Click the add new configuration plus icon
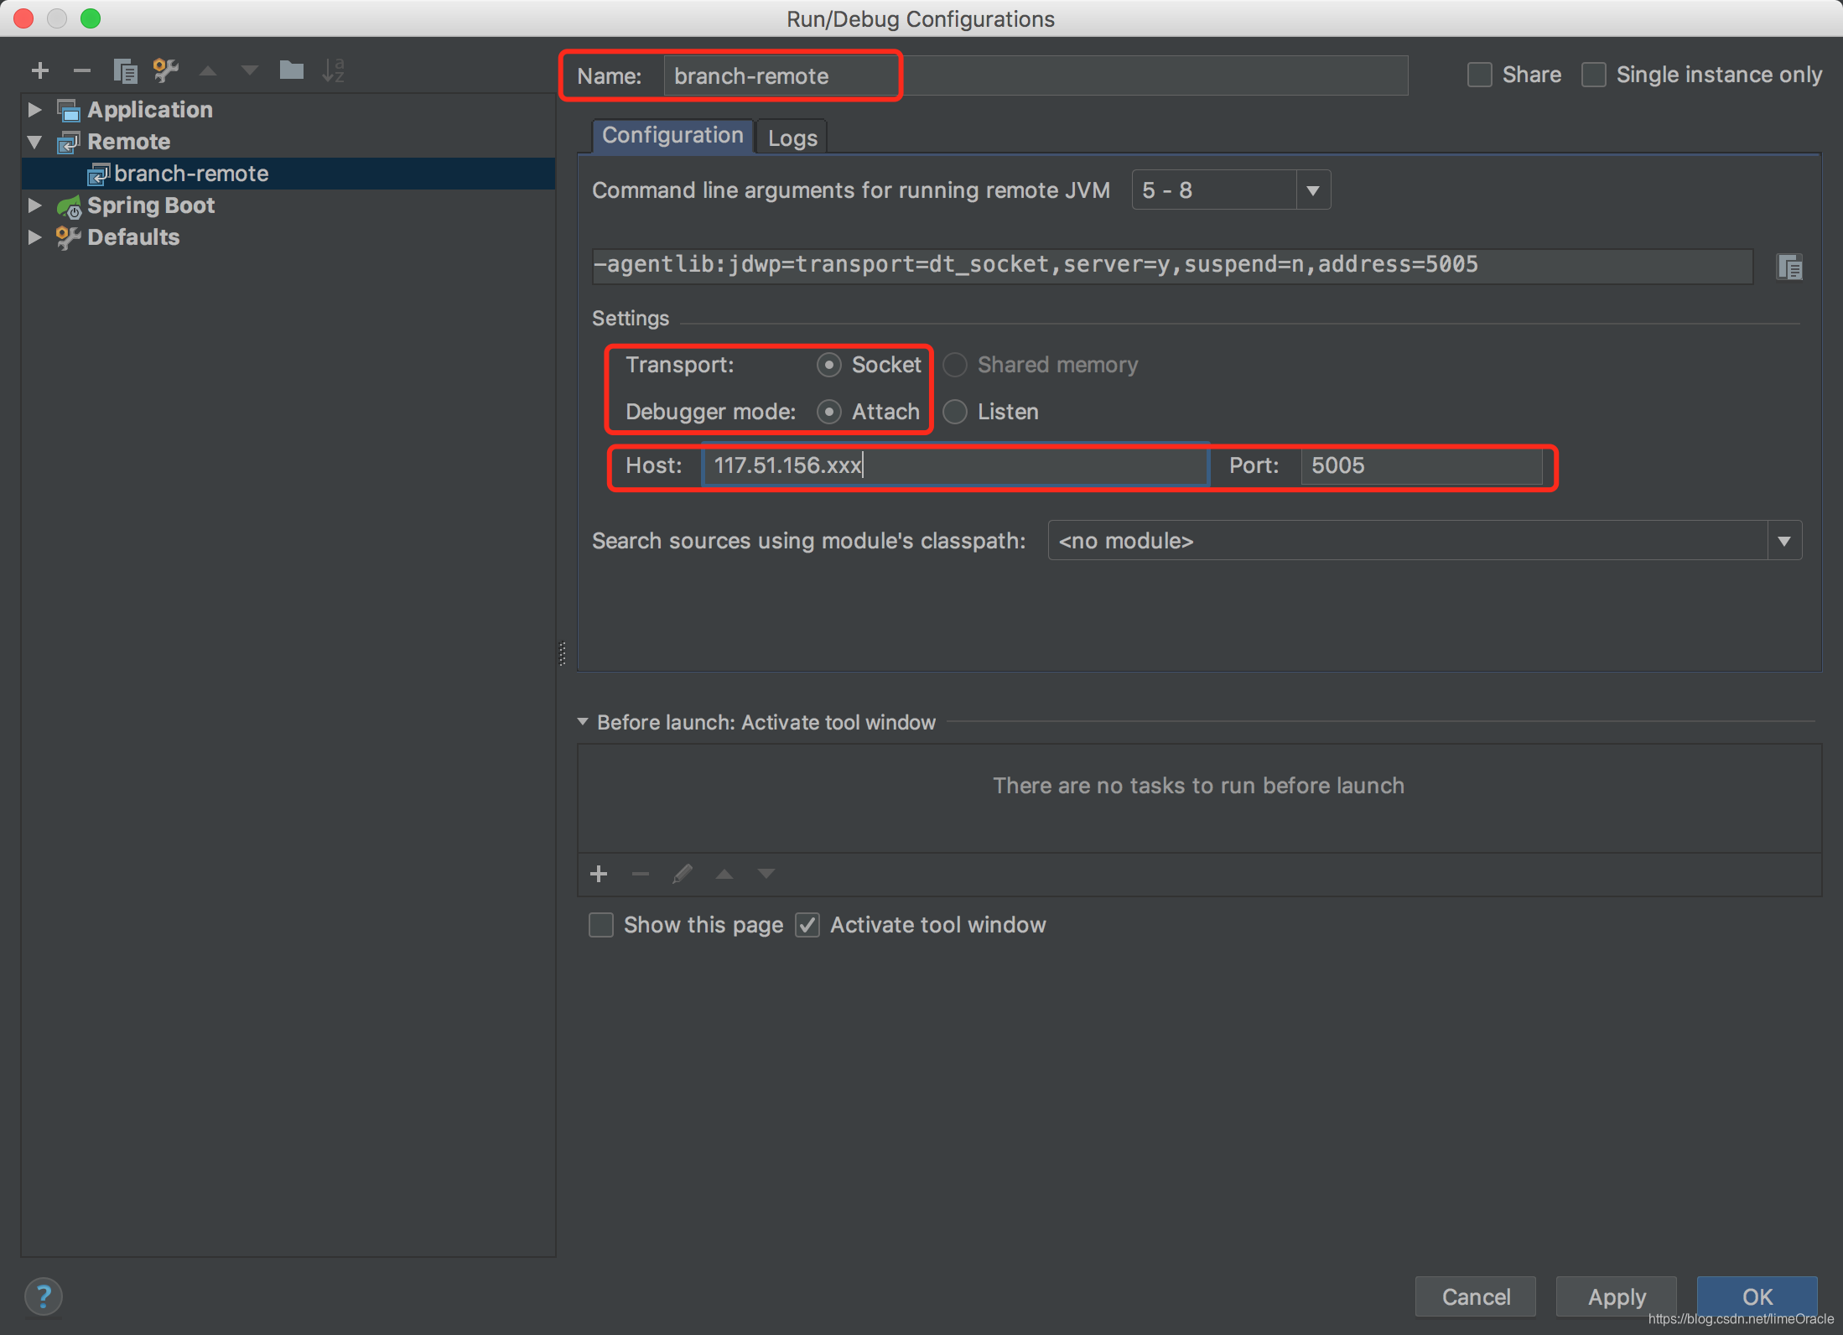1843x1335 pixels. coord(39,70)
